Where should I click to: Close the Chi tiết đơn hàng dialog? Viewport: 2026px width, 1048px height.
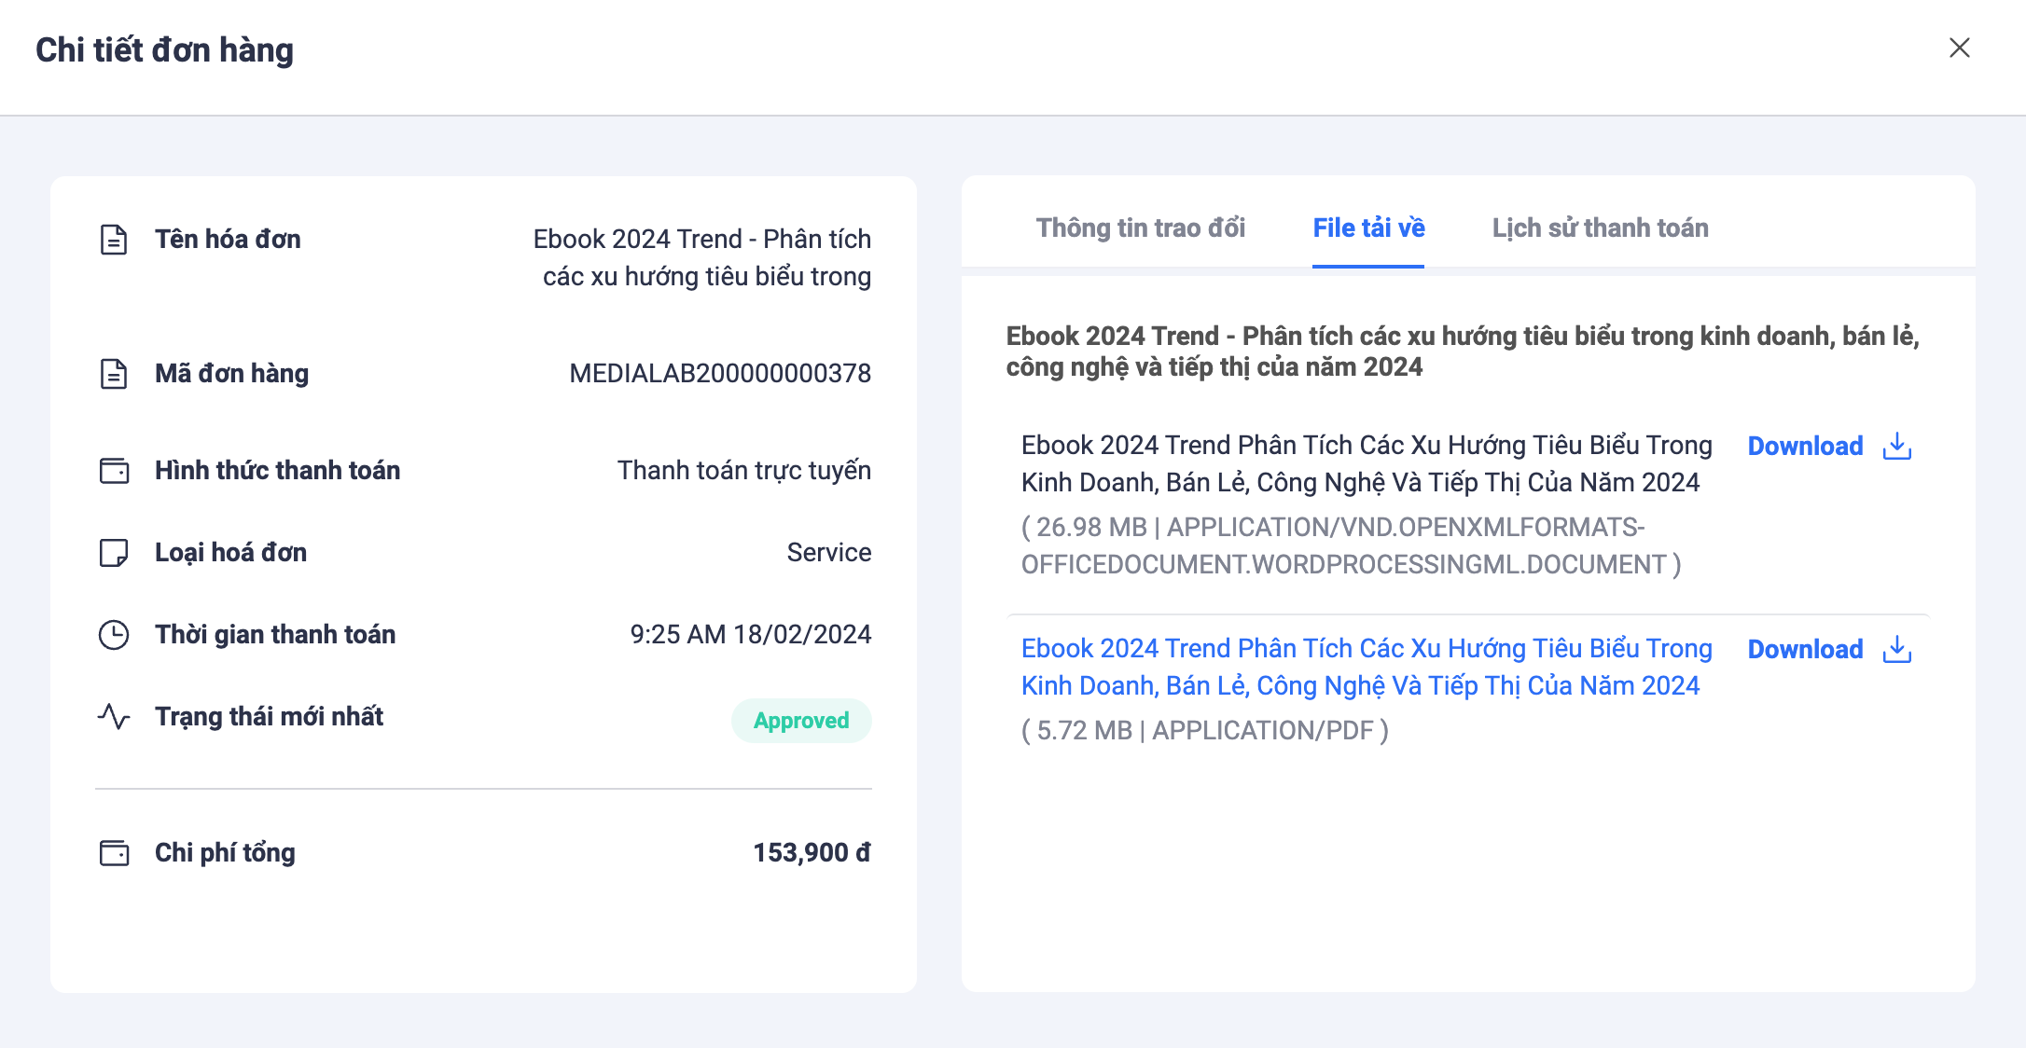[1960, 48]
